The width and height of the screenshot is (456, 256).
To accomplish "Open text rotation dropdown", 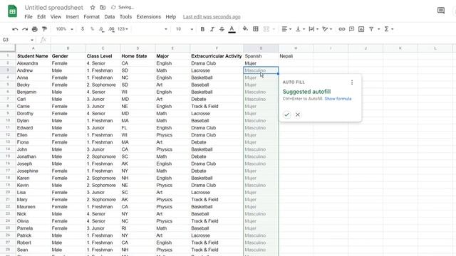I will click(327, 29).
